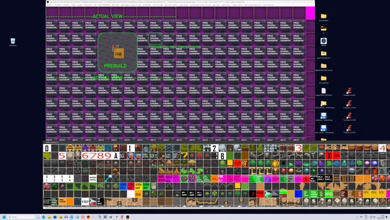
Task: Choose the red GLOBAL LIGHT tile
Action: [131, 186]
